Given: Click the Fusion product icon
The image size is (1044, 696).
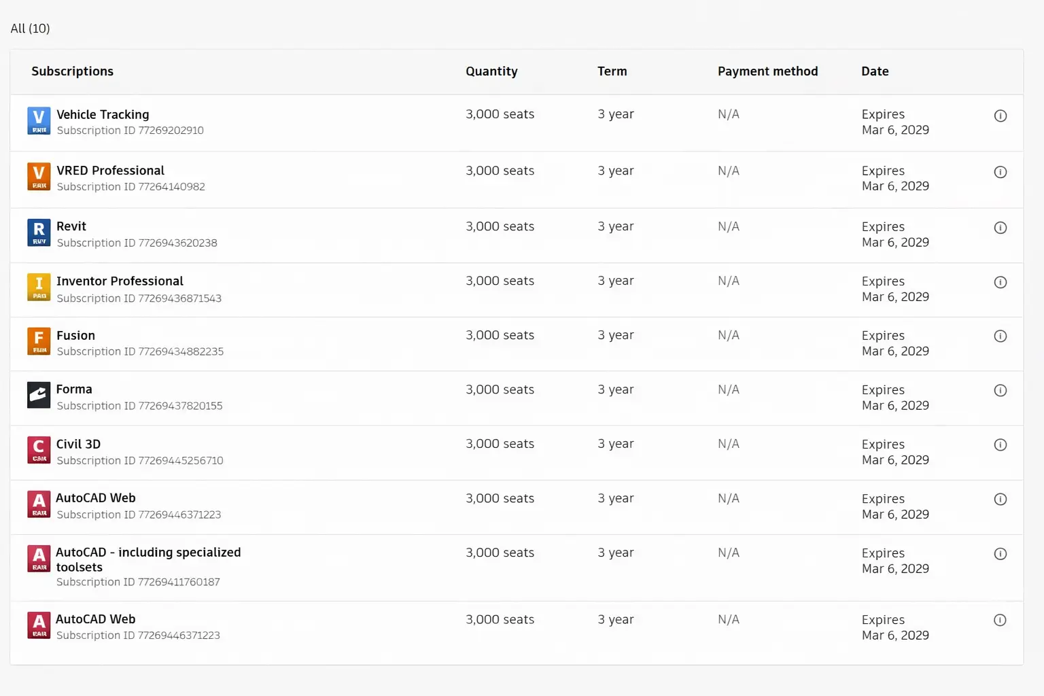Looking at the screenshot, I should (39, 341).
